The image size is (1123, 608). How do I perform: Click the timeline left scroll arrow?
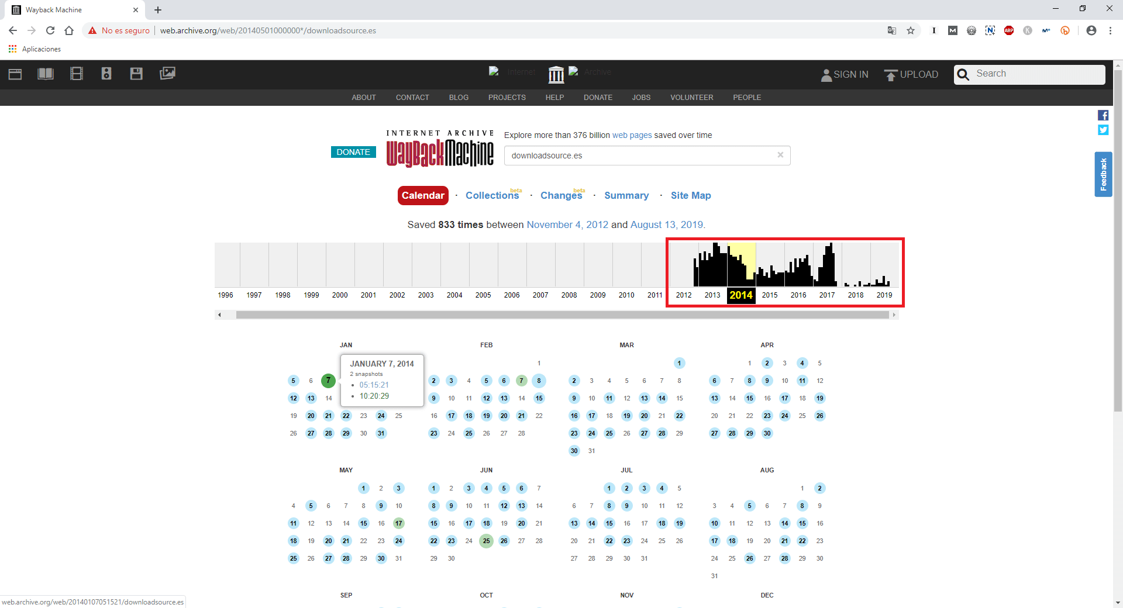(219, 315)
